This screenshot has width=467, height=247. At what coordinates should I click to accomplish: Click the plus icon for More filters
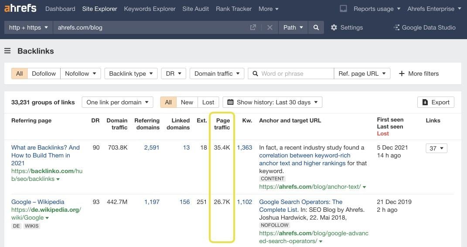point(402,73)
